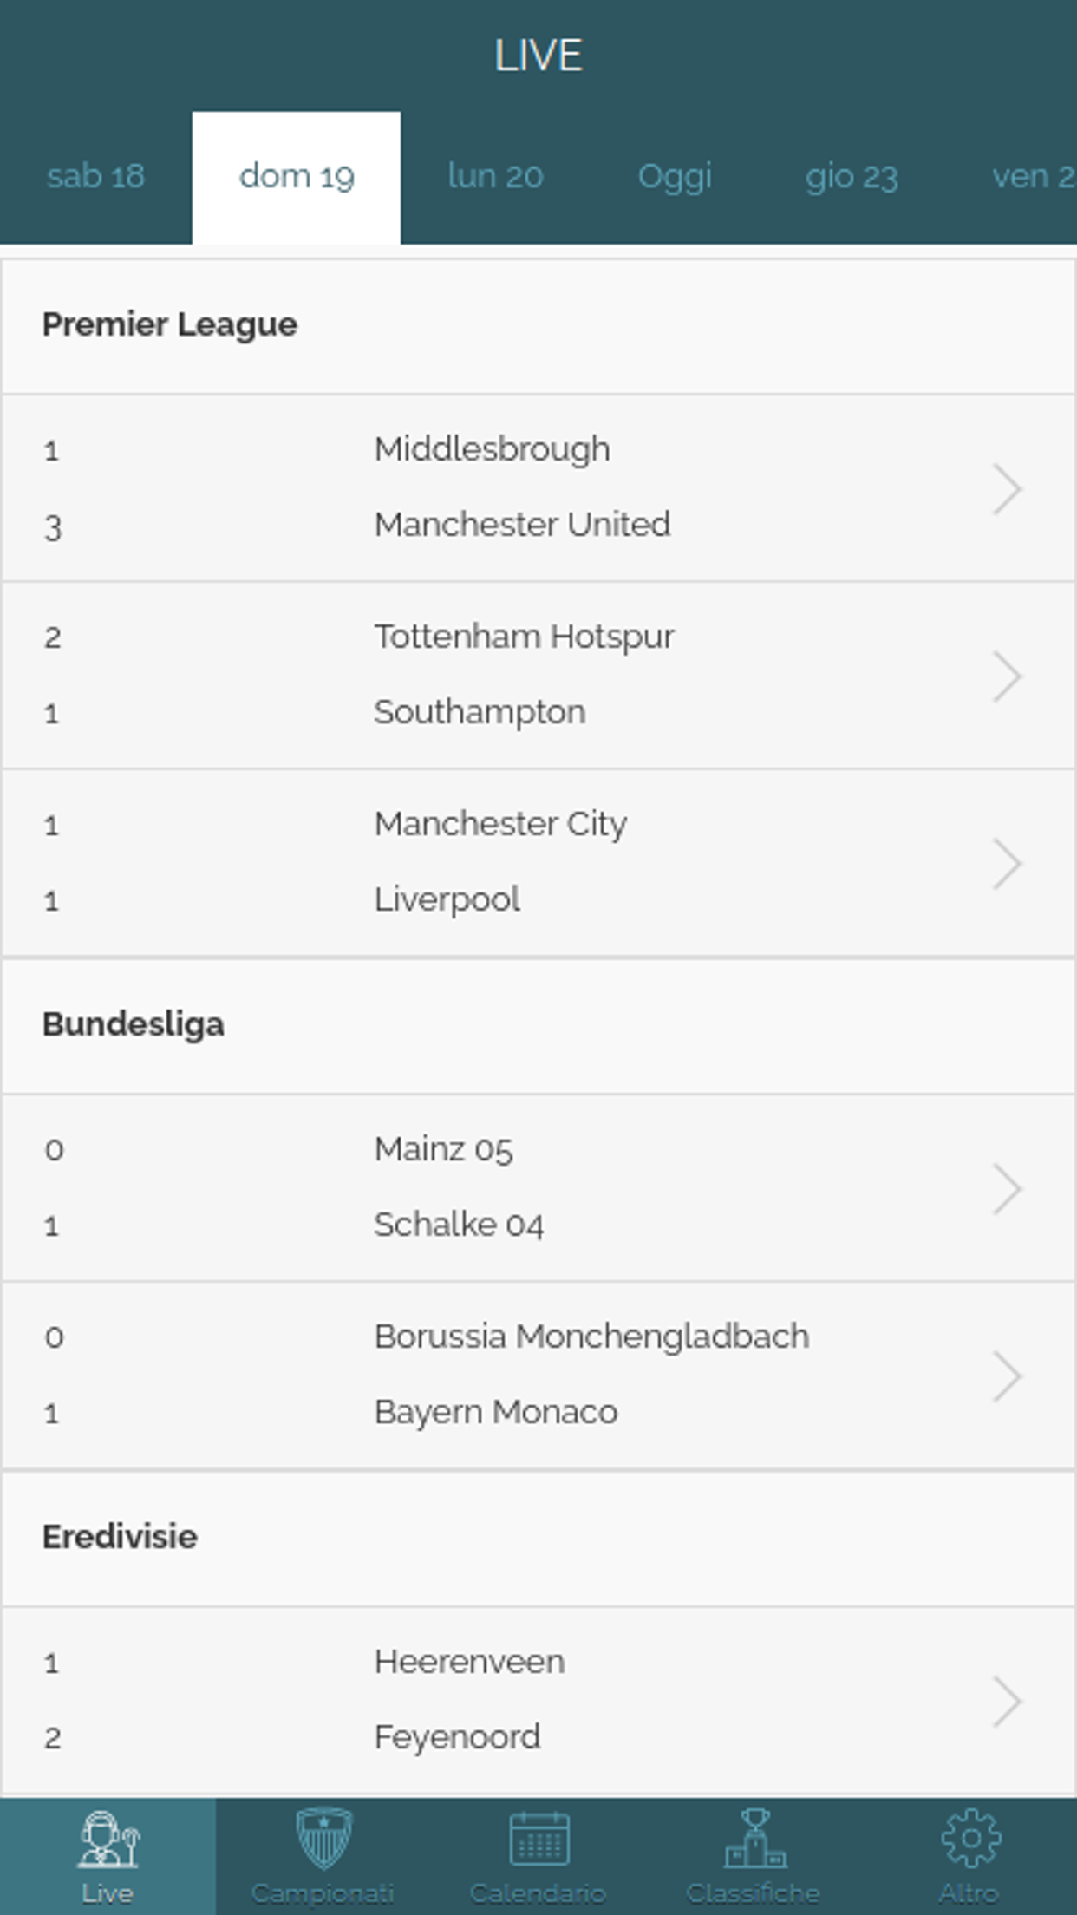Tap the Bundesliga section header

click(x=538, y=1025)
